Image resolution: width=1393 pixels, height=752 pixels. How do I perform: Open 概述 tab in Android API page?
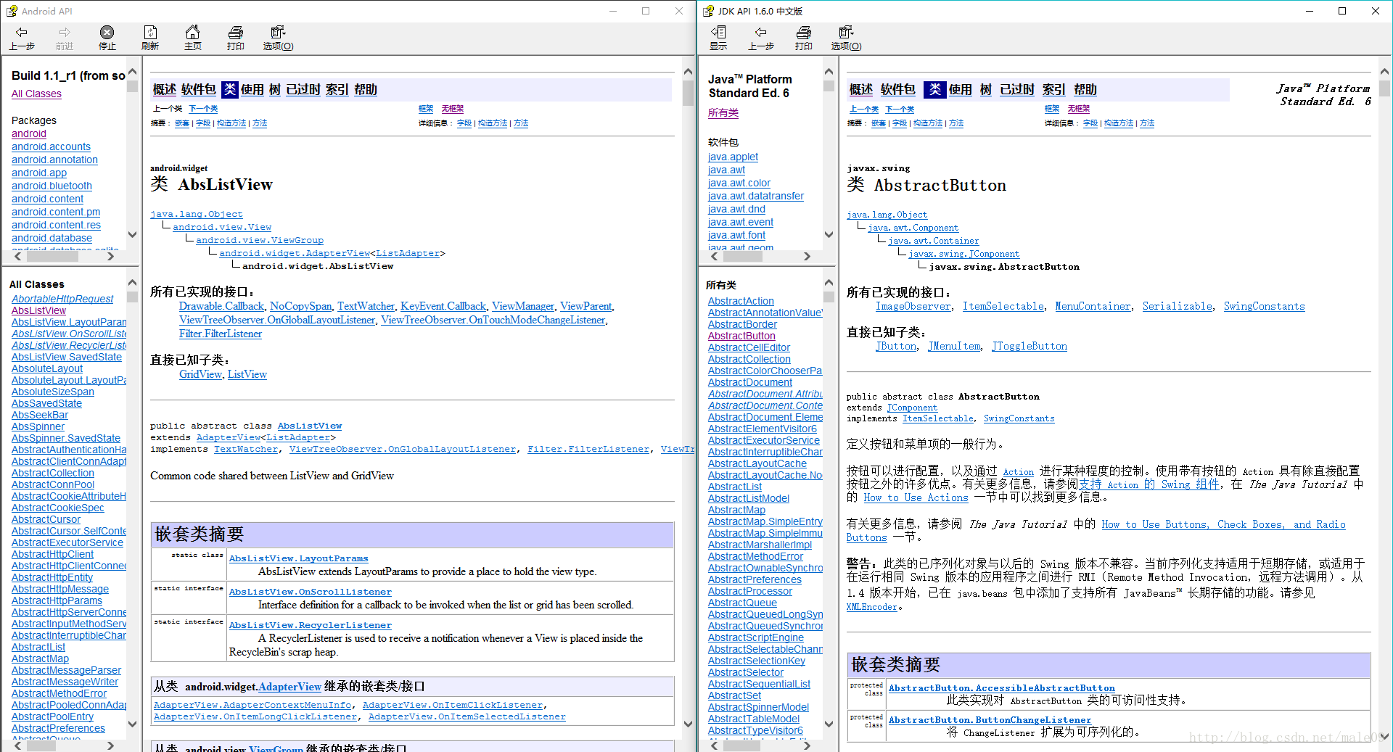pos(165,89)
